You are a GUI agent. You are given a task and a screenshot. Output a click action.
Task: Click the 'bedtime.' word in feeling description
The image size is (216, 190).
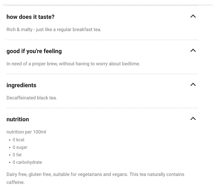(x=131, y=64)
